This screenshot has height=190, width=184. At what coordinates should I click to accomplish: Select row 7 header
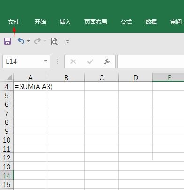(x=7, y=113)
